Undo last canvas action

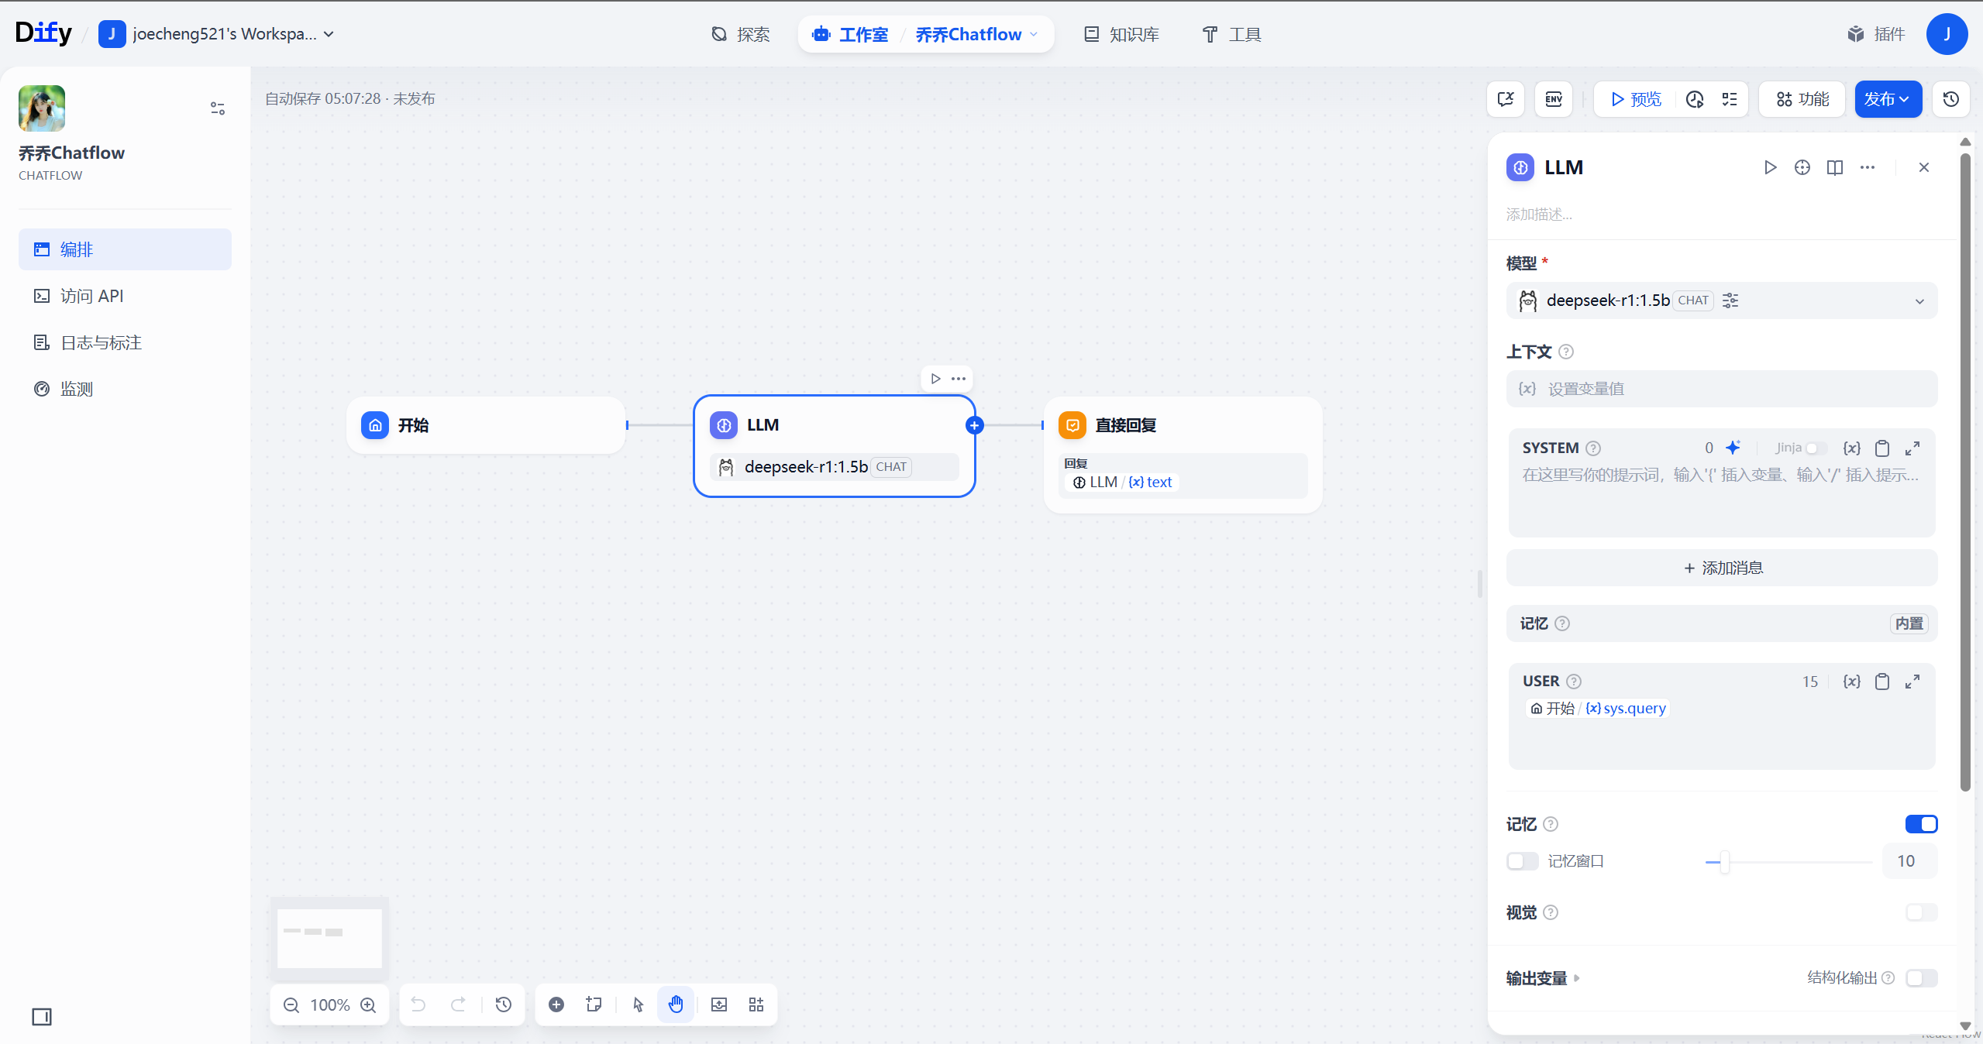418,1005
